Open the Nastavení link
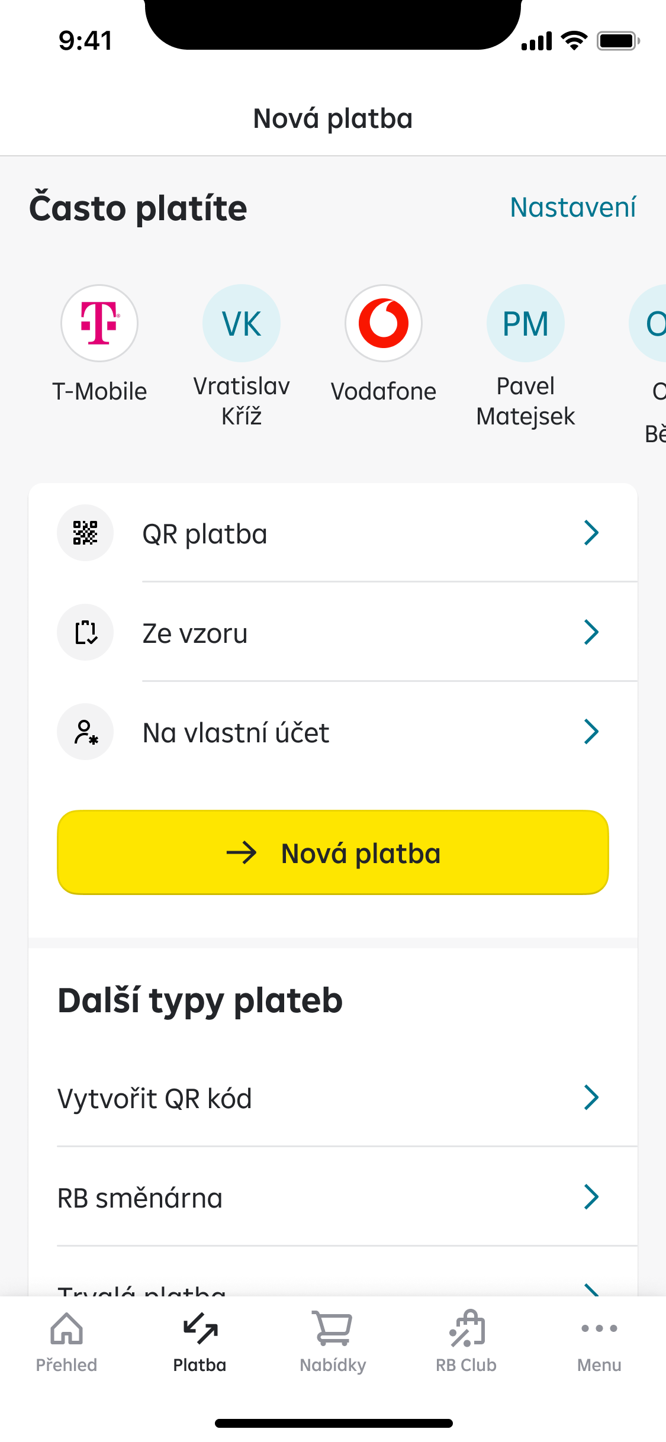 pos(573,208)
